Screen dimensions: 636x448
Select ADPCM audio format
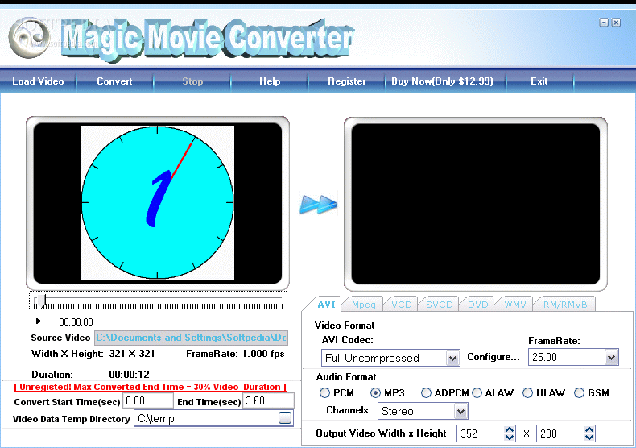tap(426, 393)
